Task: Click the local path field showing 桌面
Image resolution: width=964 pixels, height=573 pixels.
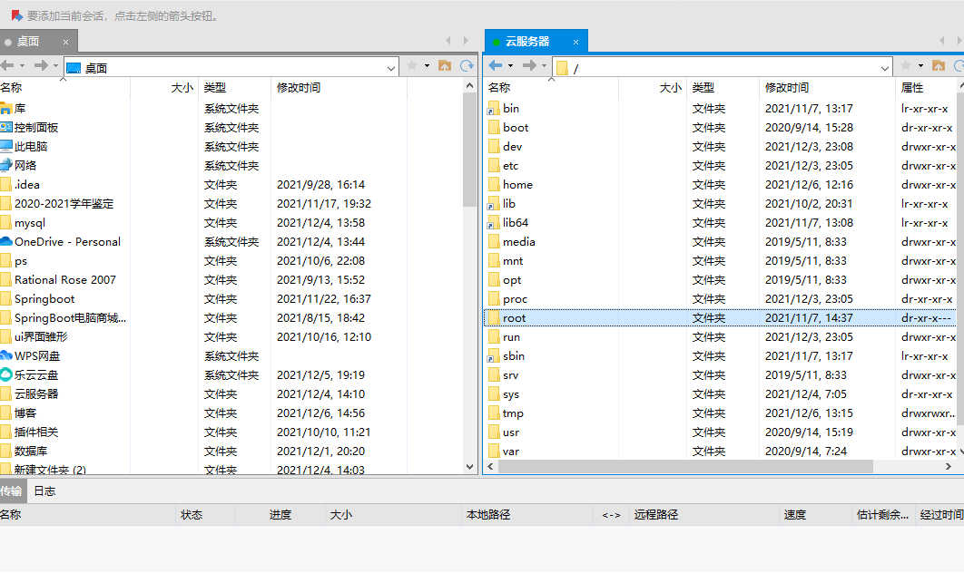Action: coord(231,68)
